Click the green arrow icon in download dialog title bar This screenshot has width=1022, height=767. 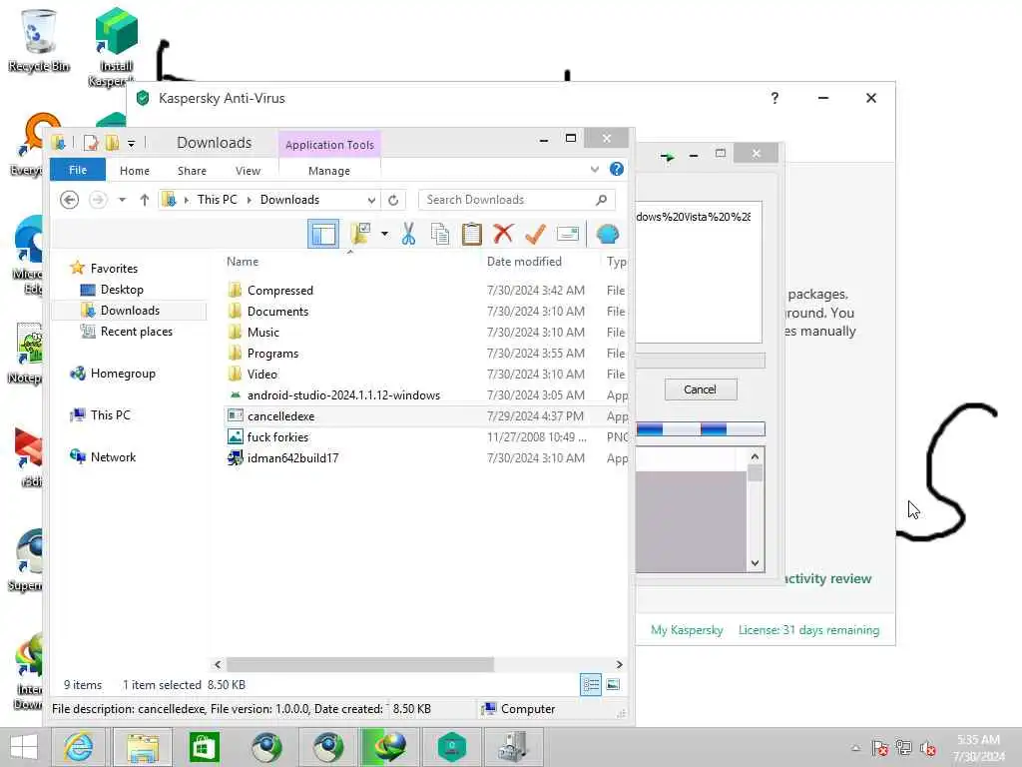coord(668,157)
